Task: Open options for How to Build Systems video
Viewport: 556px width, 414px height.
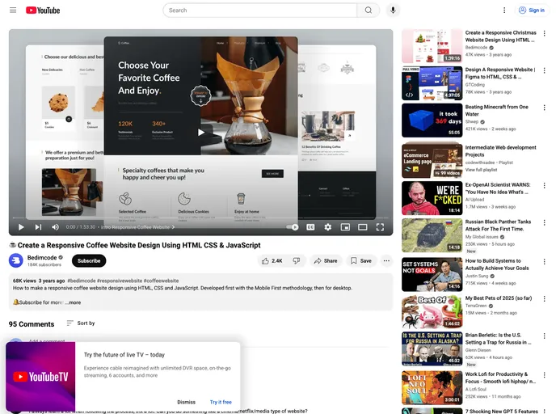Action: tap(545, 261)
